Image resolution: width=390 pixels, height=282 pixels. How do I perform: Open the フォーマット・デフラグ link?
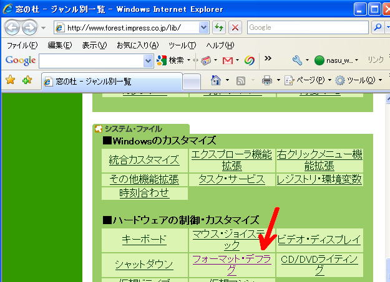[232, 265]
